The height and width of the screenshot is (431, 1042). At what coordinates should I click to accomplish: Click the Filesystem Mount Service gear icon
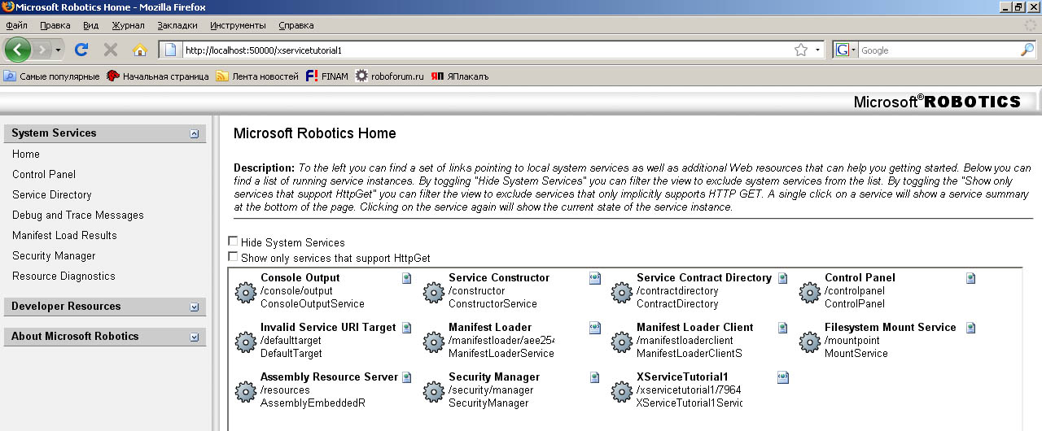pyautogui.click(x=810, y=342)
